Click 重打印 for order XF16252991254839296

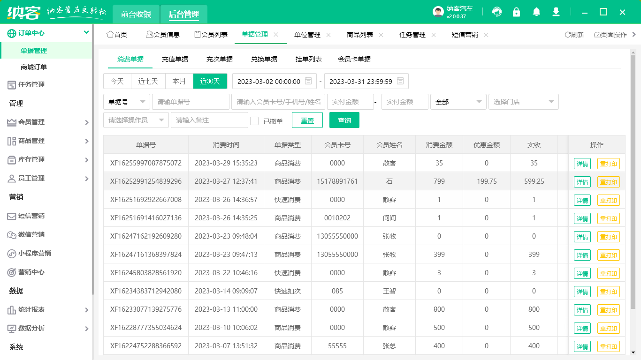609,182
